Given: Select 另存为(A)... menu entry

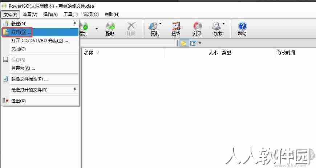Looking at the screenshot, I should click(40, 68).
